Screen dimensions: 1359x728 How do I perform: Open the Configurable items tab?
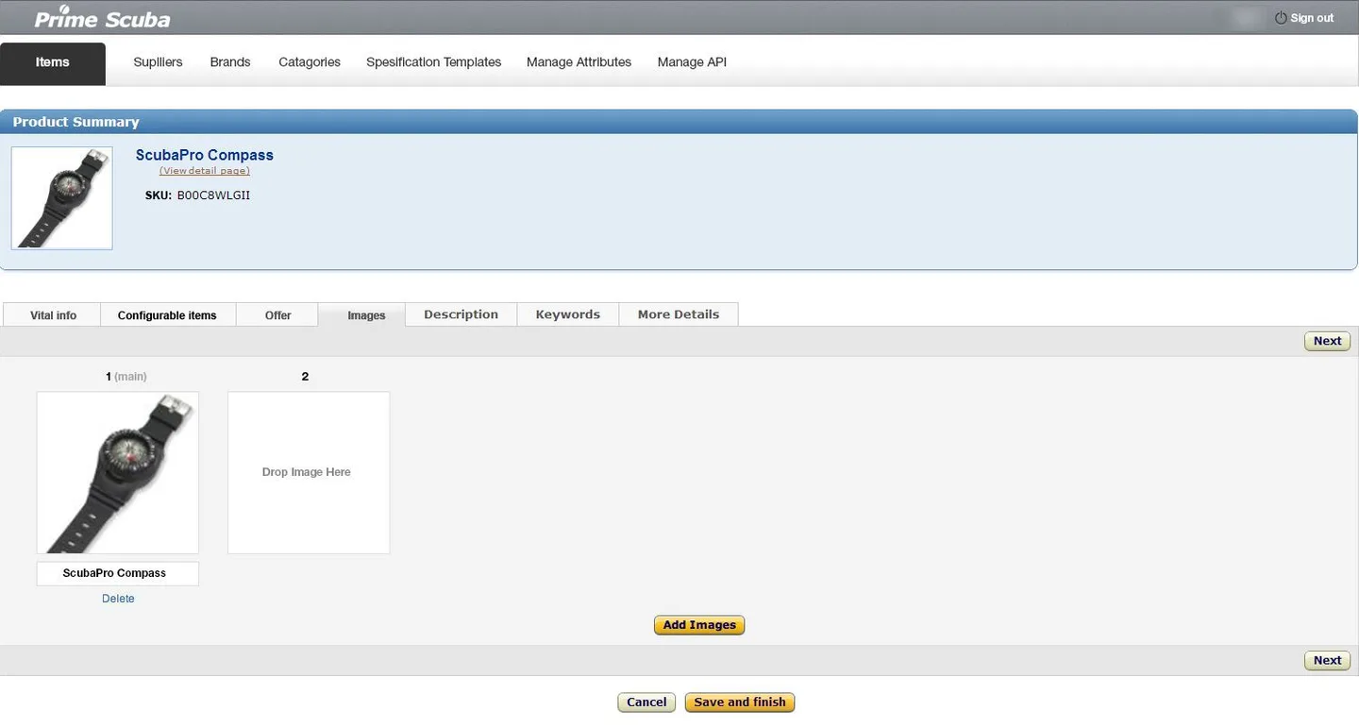[168, 315]
